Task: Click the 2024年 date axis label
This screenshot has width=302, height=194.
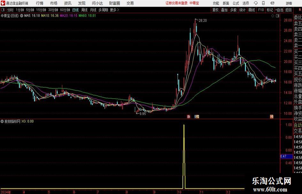Action: pyautogui.click(x=6, y=192)
